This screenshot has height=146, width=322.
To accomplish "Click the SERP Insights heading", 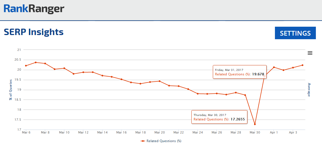I will click(x=34, y=32).
